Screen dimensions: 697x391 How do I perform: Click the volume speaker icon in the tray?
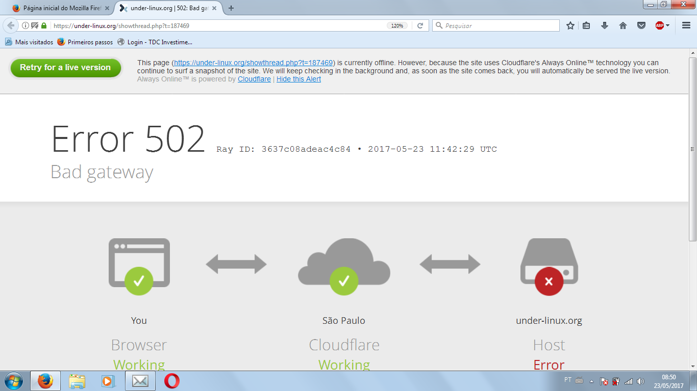coord(641,381)
